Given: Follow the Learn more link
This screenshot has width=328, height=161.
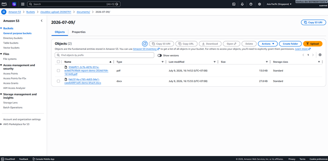Looking at the screenshot, I should click(303, 49).
